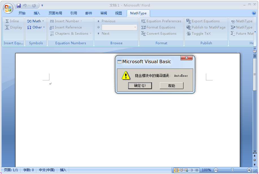Toggle 插入 mode in status bar
The height and width of the screenshot is (174, 259).
pyautogui.click(x=63, y=170)
